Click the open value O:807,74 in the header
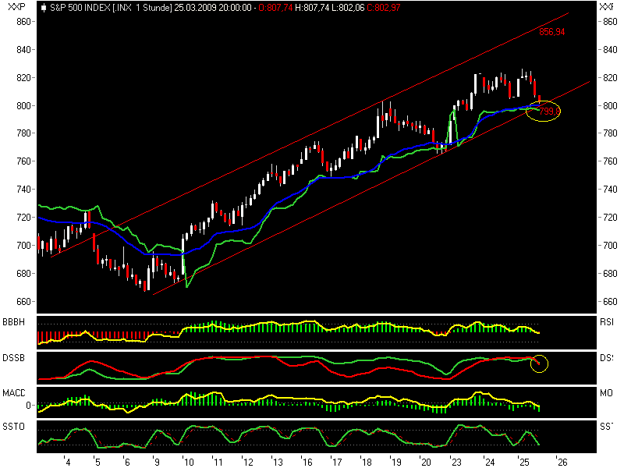 [275, 8]
